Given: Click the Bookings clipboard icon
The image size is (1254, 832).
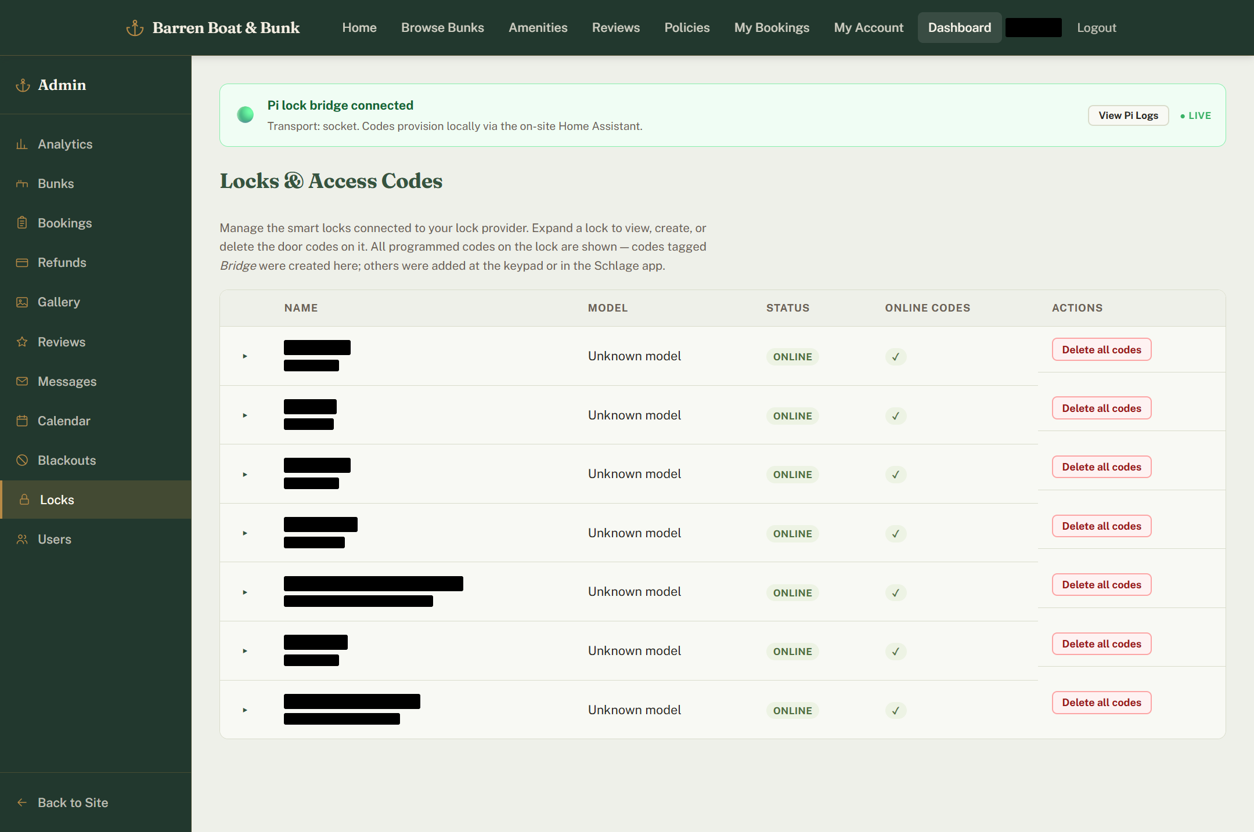Looking at the screenshot, I should [22, 223].
